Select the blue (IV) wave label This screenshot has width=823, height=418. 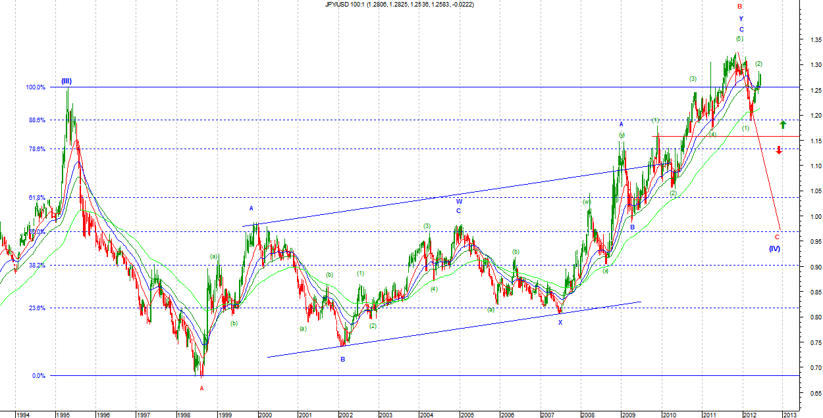coord(775,248)
